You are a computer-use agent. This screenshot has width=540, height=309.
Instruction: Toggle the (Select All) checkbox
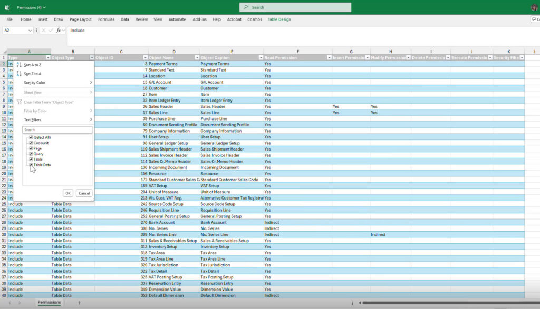pyautogui.click(x=31, y=137)
